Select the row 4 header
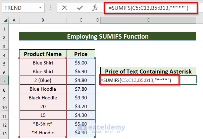 [x=5, y=54]
